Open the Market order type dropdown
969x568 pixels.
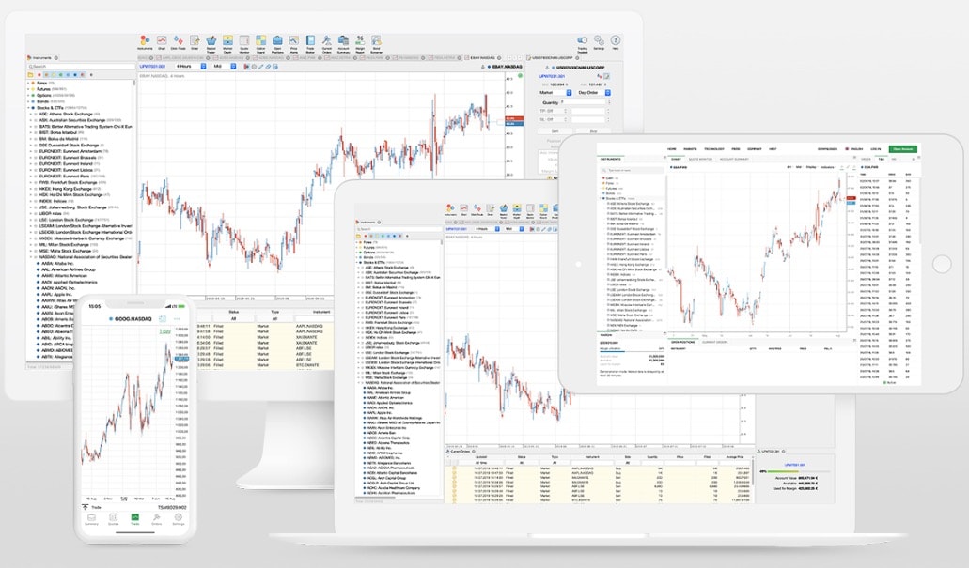click(x=555, y=92)
